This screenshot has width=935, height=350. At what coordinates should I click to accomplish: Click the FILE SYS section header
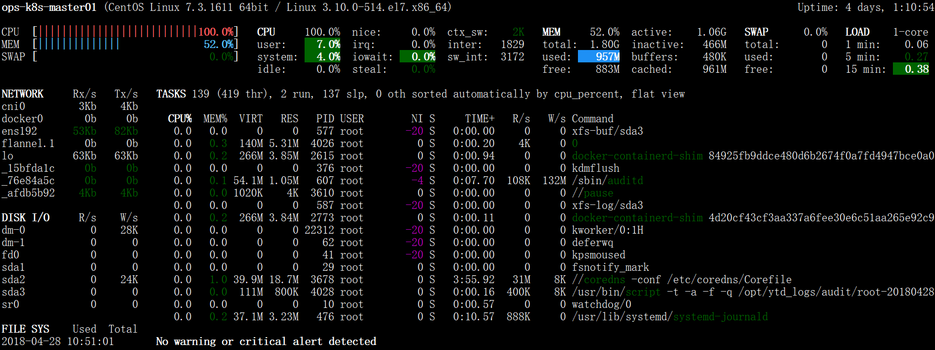click(25, 329)
